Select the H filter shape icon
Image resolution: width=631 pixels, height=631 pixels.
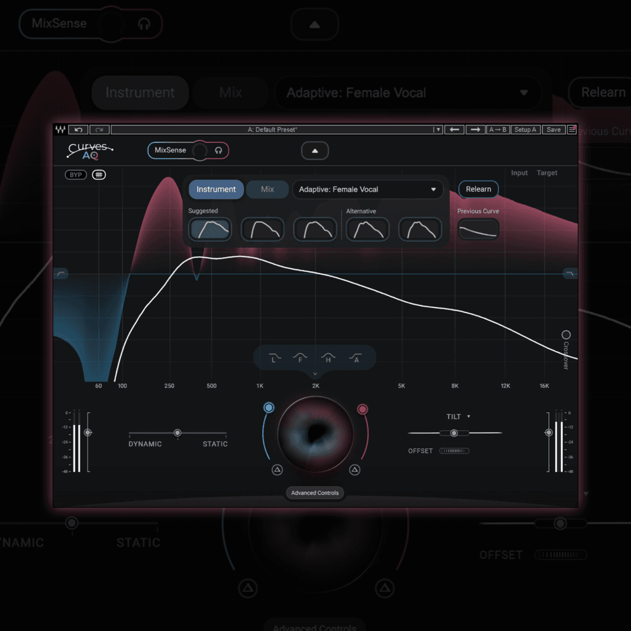pyautogui.click(x=328, y=357)
